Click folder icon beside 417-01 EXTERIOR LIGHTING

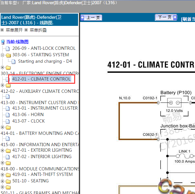(x=8, y=151)
